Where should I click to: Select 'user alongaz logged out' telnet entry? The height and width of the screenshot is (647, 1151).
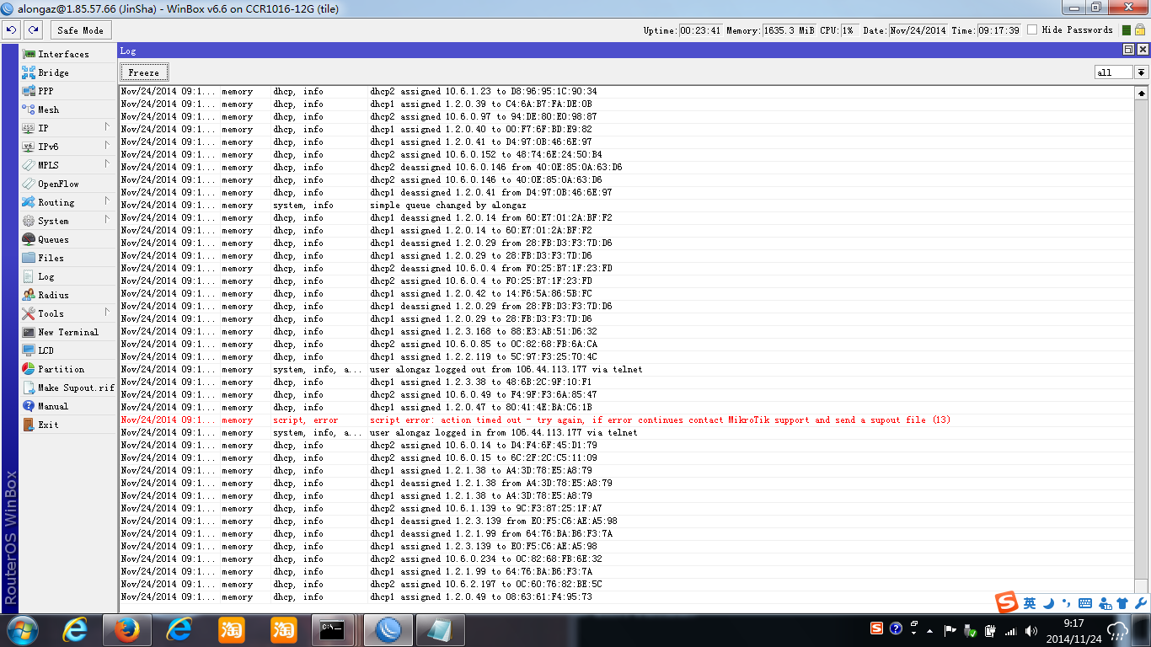point(627,369)
